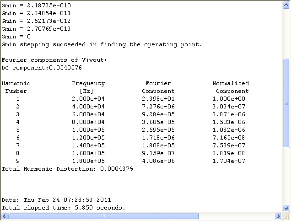Viewport: 291px width, 221px height.
Task: Place cursor on Total Harmonic Distortion line
Action: 67,169
